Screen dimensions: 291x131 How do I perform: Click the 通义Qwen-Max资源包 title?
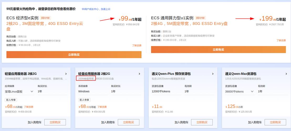[x=241, y=74]
